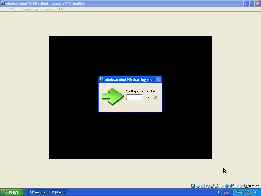This screenshot has height=196, width=261.
Task: Open the Windows Start menu
Action: tap(12, 192)
